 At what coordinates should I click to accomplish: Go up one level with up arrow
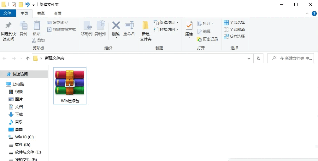pyautogui.click(x=28, y=58)
